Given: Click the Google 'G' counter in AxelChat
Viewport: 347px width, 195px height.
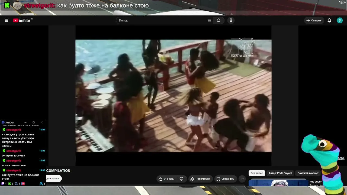Looking at the screenshot, I should 17,184.
